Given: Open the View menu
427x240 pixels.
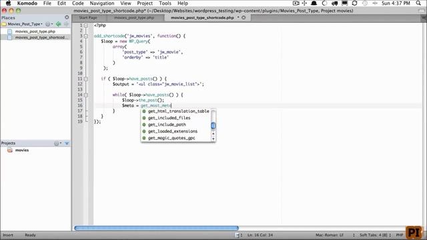Looking at the screenshot, I should point(125,3).
